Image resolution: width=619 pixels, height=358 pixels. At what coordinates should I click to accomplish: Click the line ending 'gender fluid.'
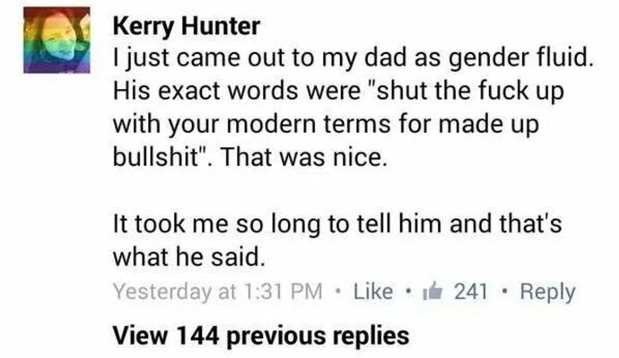(x=353, y=58)
